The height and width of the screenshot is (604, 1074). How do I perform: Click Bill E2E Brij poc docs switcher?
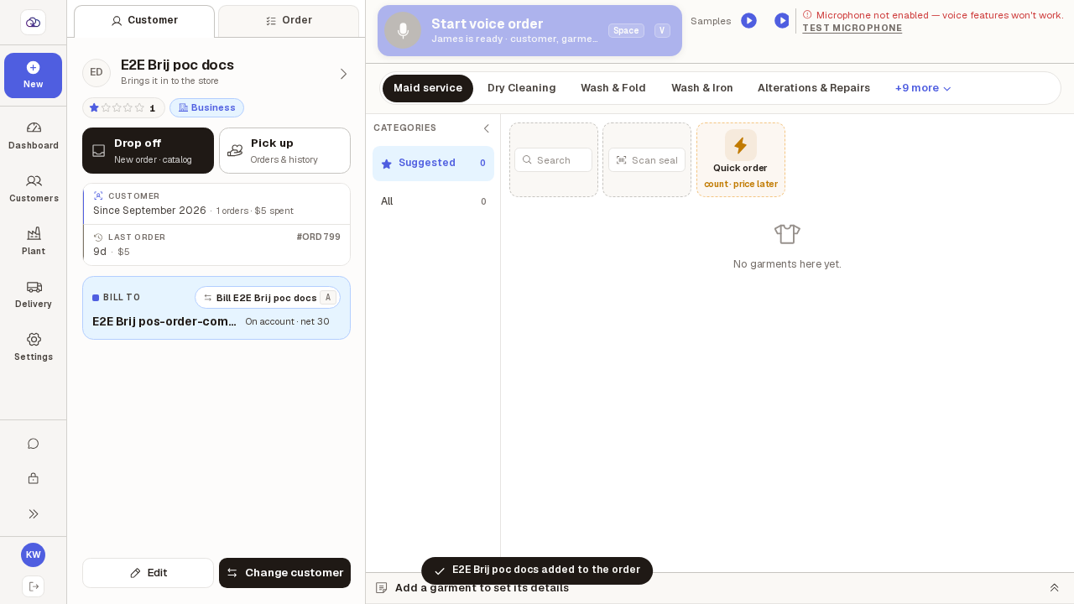pyautogui.click(x=268, y=298)
